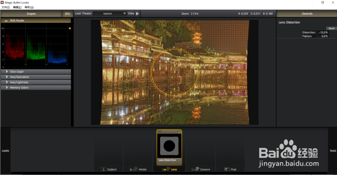
Task: Click the Magic Bullet Looks app icon
Action: coord(2,2)
